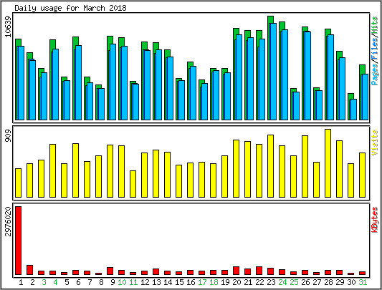Click the "Files" legend label
The width and height of the screenshot is (382, 290).
[375, 49]
